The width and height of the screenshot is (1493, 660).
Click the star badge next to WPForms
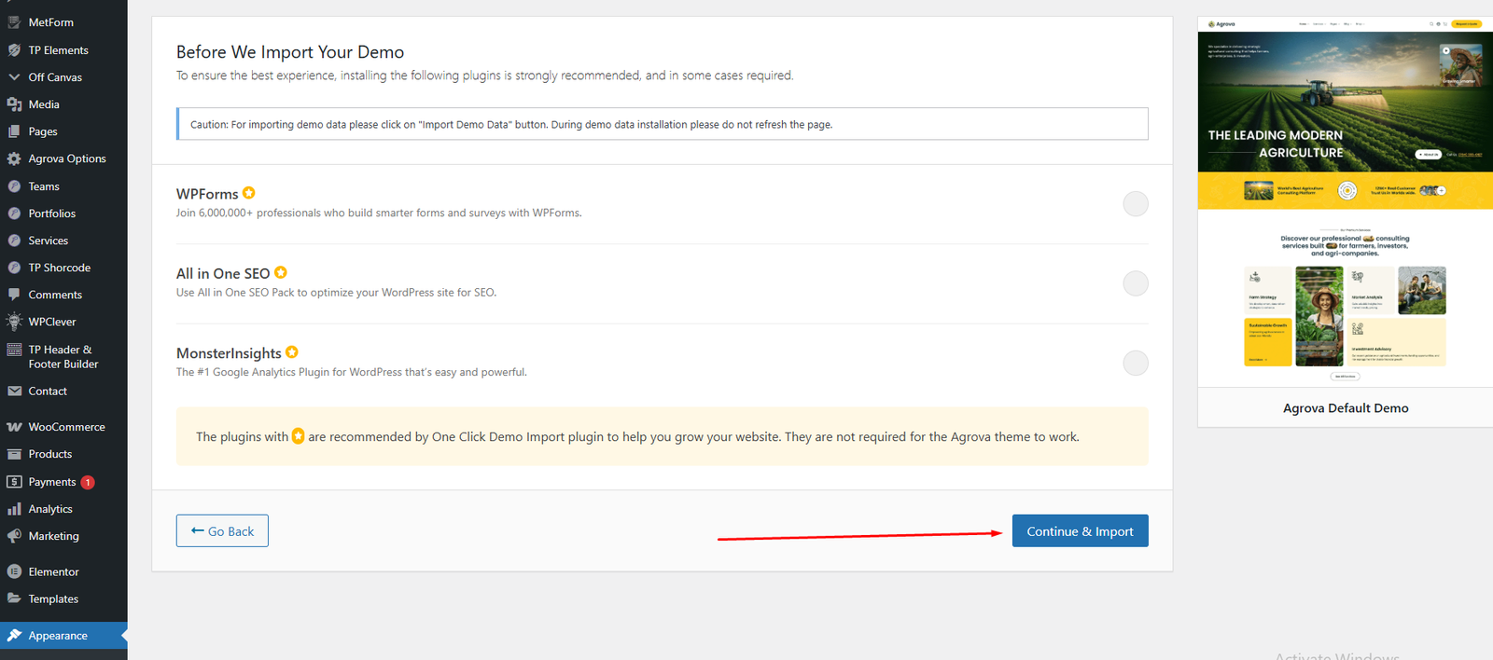(x=249, y=193)
